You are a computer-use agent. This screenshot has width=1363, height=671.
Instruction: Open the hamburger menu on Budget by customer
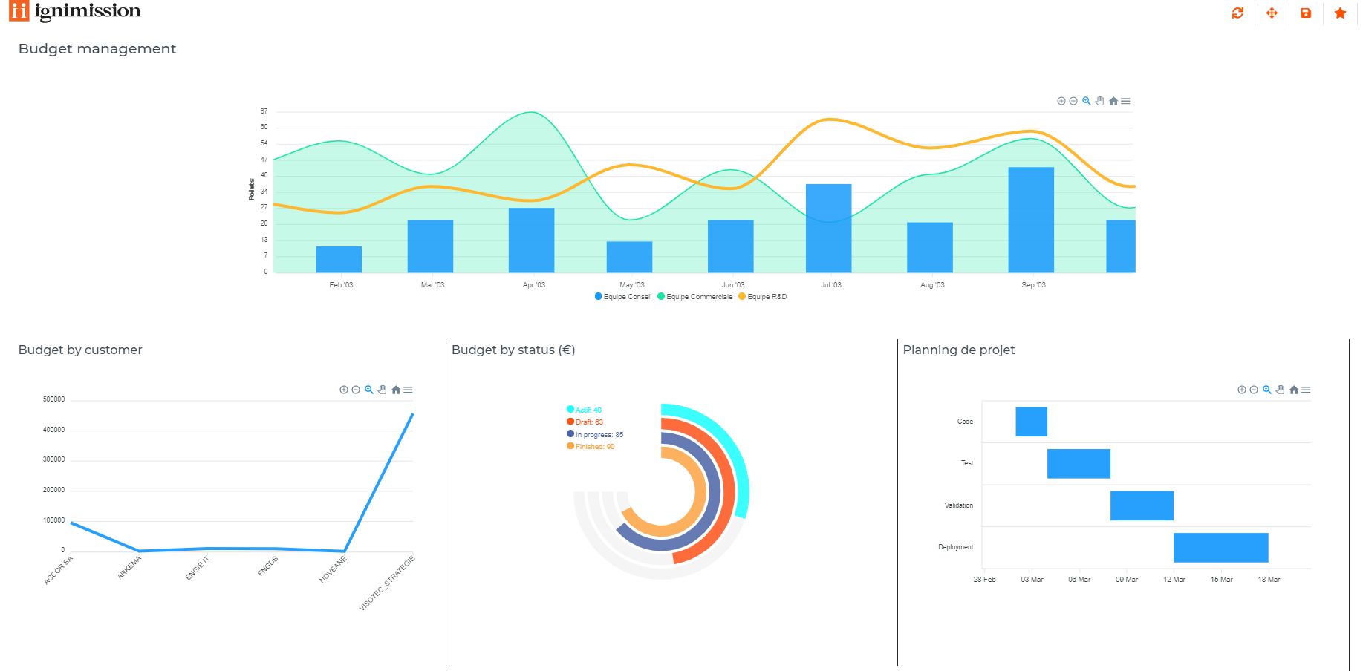click(409, 389)
